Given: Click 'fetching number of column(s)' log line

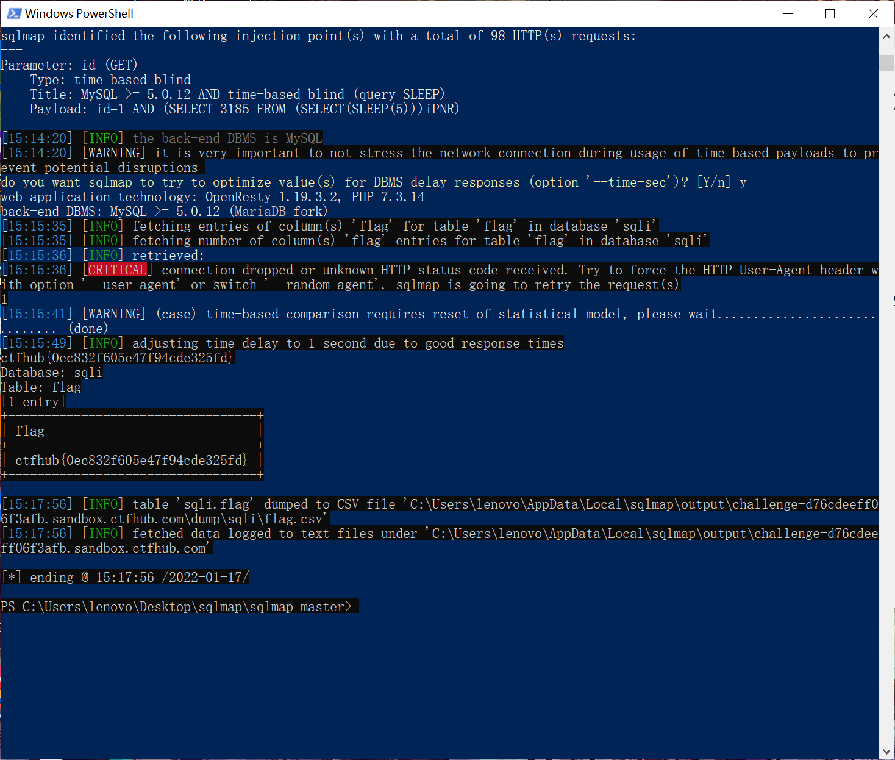Looking at the screenshot, I should (x=355, y=241).
